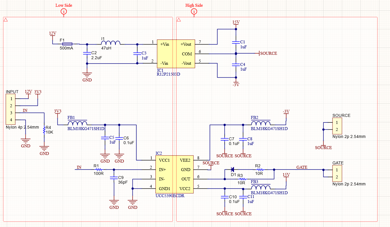The height and width of the screenshot is (227, 390).
Task: Click the VCC1 pin label on IC2
Action: pos(164,160)
